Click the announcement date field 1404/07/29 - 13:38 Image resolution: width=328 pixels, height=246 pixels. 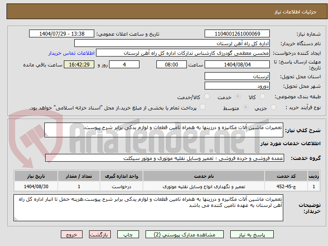tap(62, 34)
